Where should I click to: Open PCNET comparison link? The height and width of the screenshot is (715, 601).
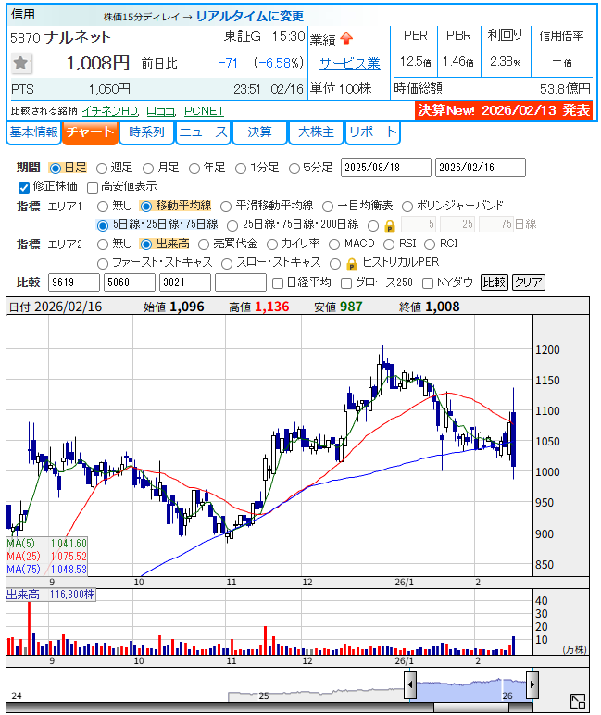click(204, 111)
